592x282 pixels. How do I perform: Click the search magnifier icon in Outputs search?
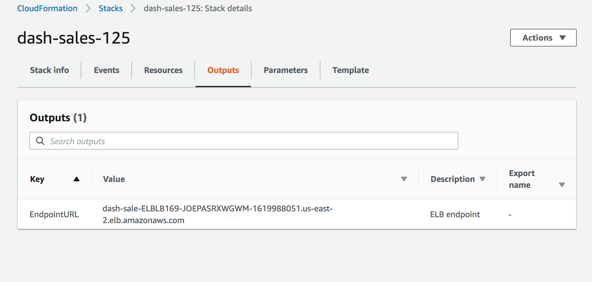(40, 141)
